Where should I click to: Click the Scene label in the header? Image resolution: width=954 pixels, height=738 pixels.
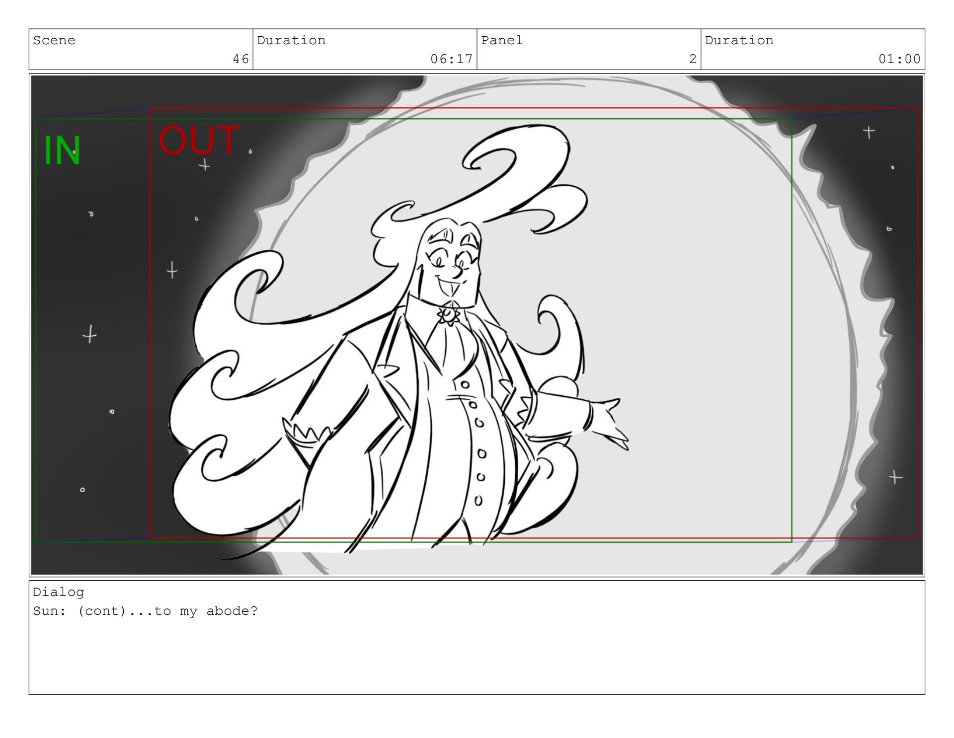coord(54,40)
